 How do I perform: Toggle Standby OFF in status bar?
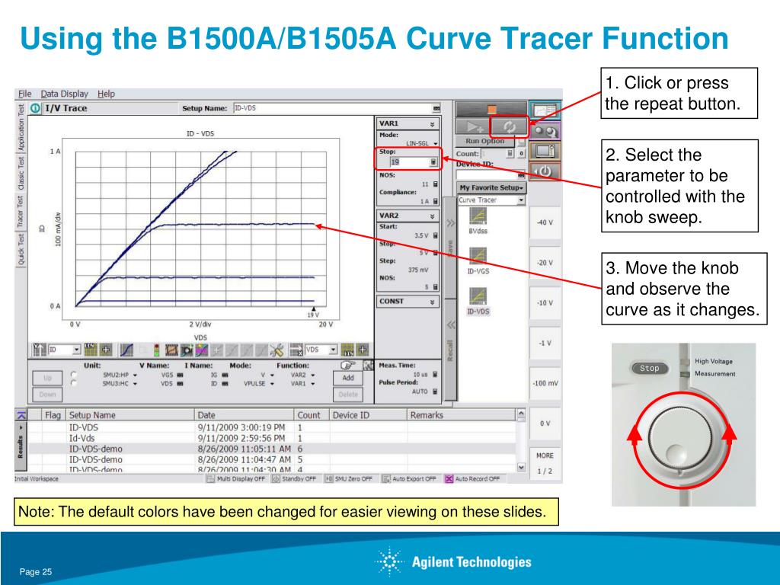click(295, 478)
